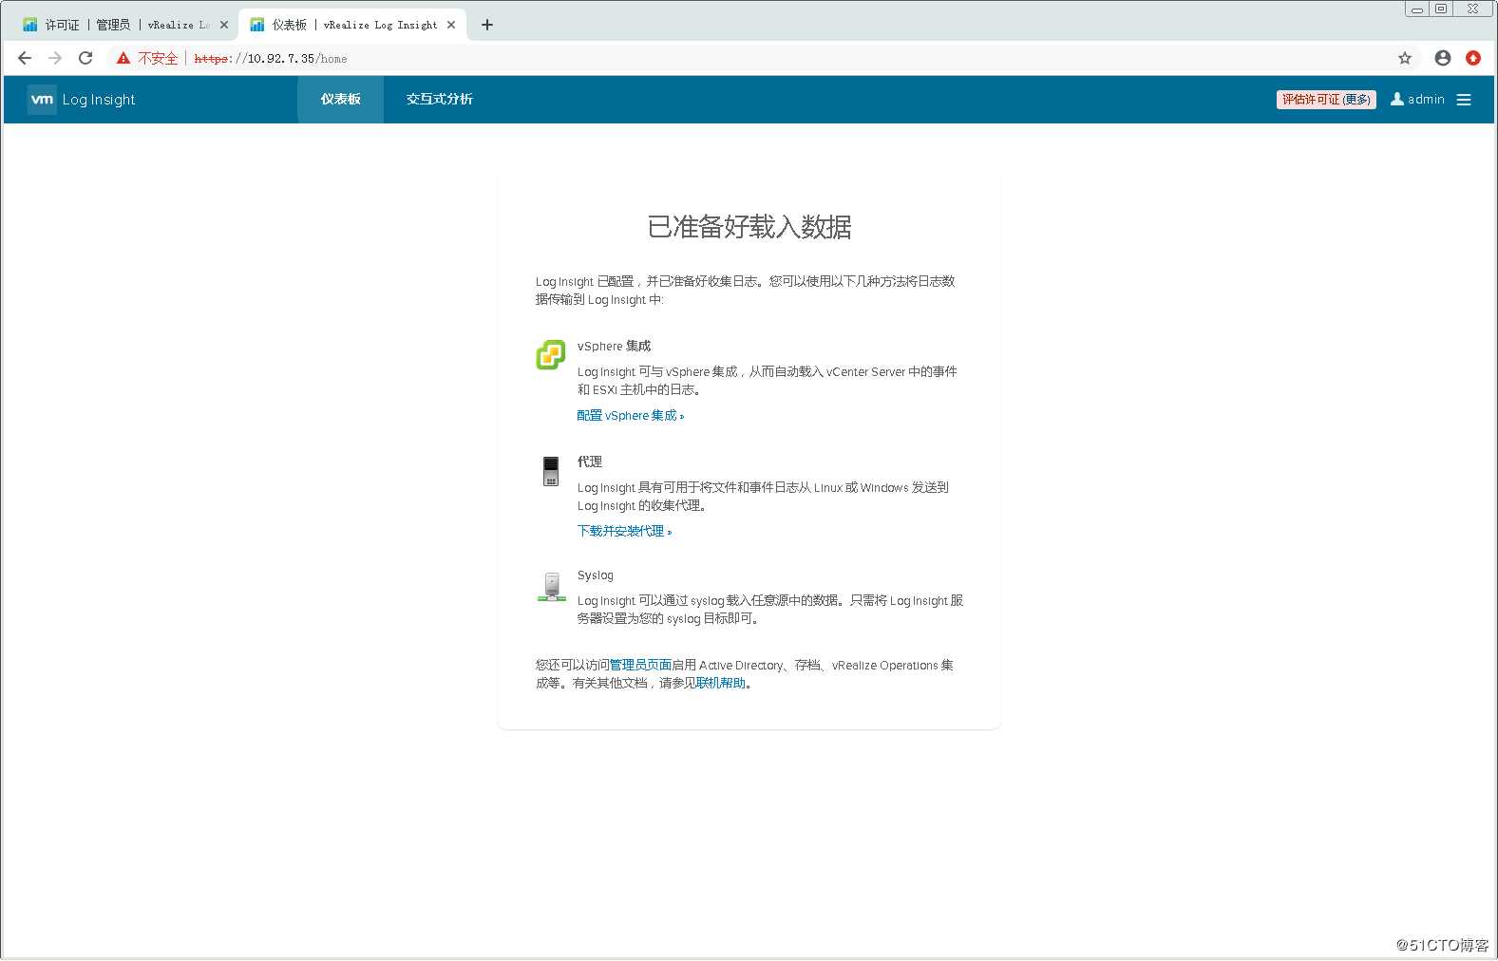Open the 管理员页面 link
The height and width of the screenshot is (961, 1498).
click(x=640, y=666)
